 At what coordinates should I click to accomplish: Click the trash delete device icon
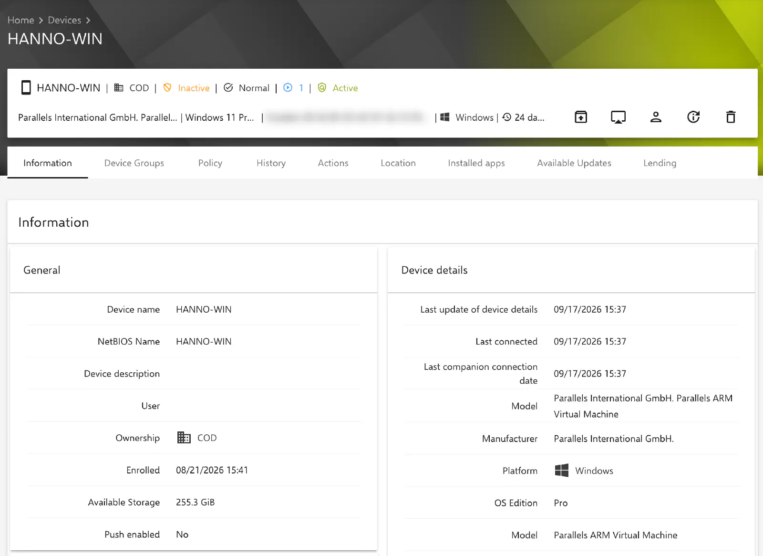(x=731, y=117)
